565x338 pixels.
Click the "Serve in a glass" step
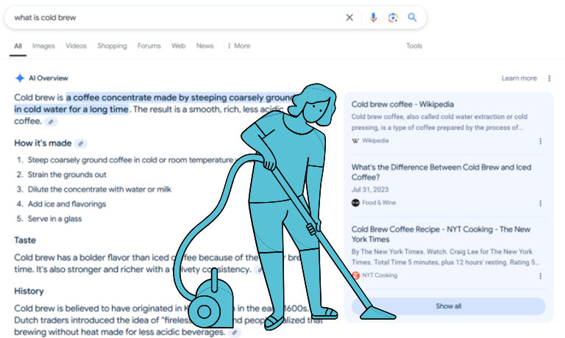point(54,219)
